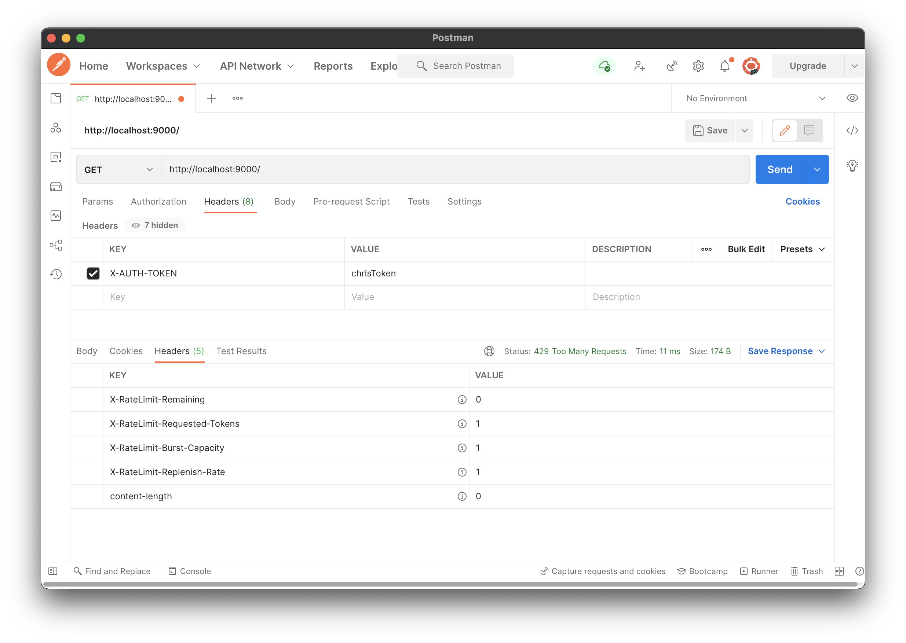906x643 pixels.
Task: Show the 7 hidden headers
Action: coord(155,225)
